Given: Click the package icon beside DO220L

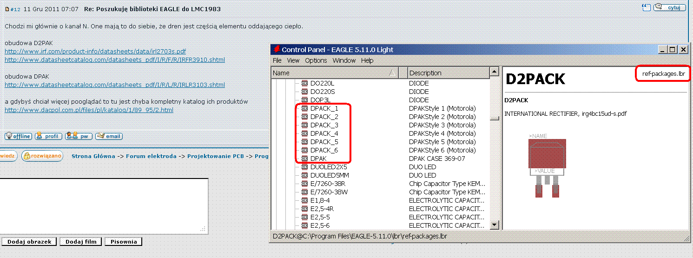Looking at the screenshot, I should [305, 83].
